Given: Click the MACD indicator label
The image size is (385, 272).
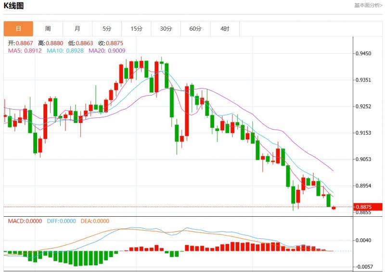Looking at the screenshot, I should pos(24,222).
